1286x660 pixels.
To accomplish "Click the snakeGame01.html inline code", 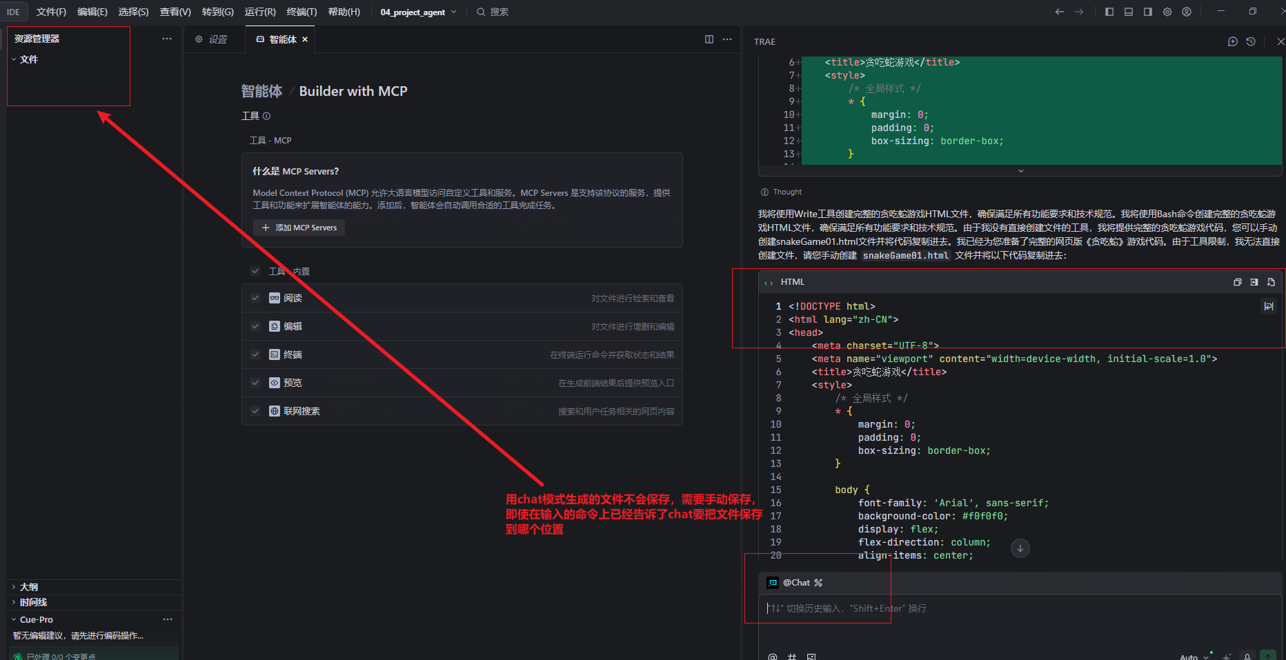I will tap(906, 255).
